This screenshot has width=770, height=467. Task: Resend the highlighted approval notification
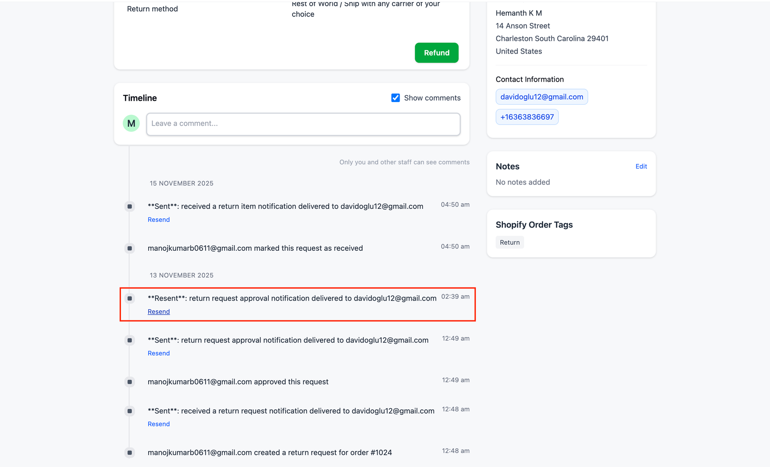(x=159, y=311)
